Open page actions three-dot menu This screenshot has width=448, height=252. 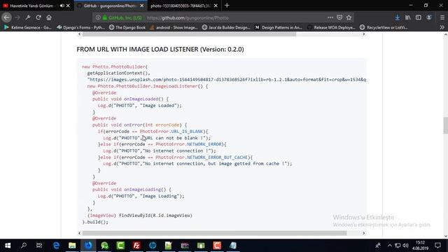click(330, 17)
